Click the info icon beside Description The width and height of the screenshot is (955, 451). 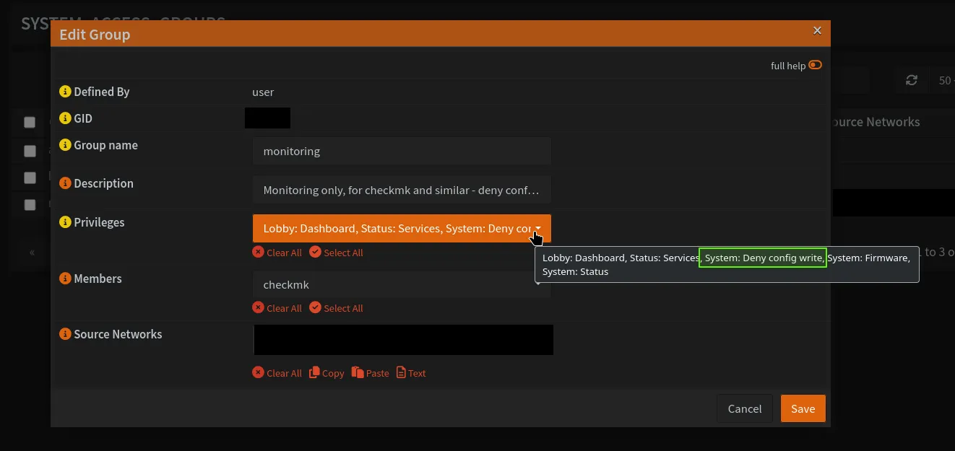tap(65, 183)
